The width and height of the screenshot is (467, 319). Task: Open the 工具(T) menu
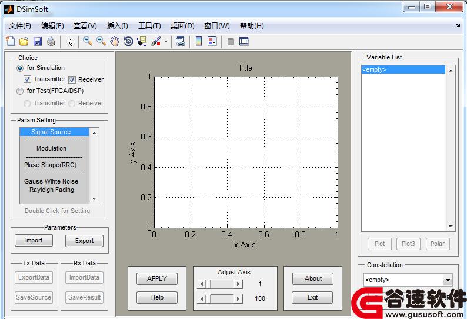tap(149, 26)
